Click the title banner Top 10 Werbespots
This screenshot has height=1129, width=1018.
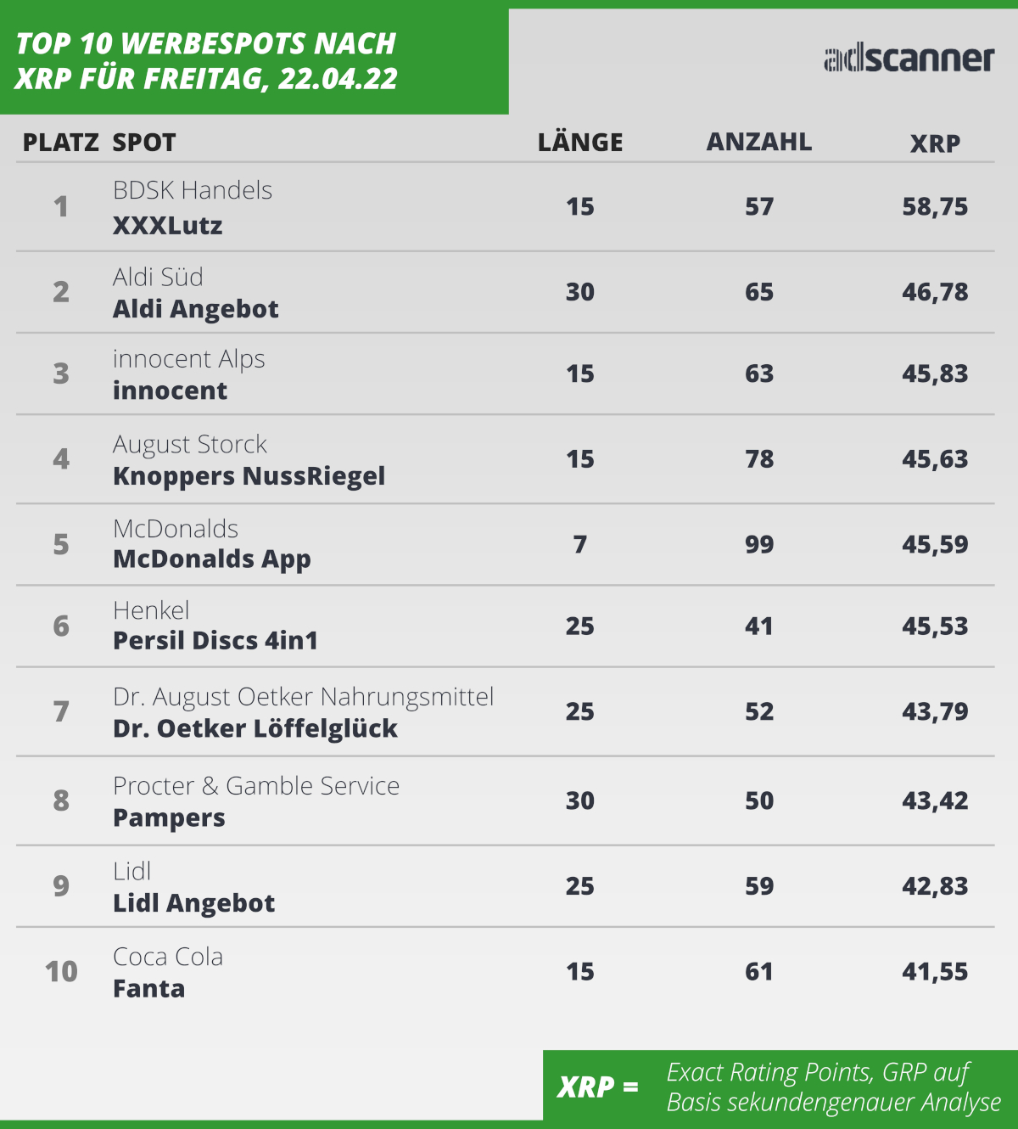pos(206,60)
